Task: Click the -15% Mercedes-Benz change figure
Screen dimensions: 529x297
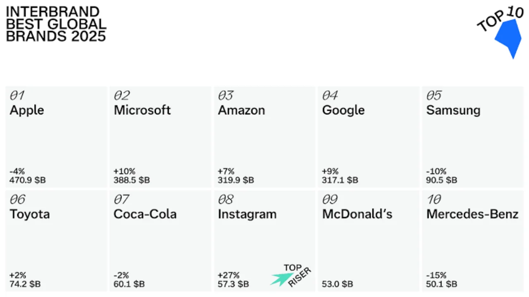Action: (x=436, y=276)
